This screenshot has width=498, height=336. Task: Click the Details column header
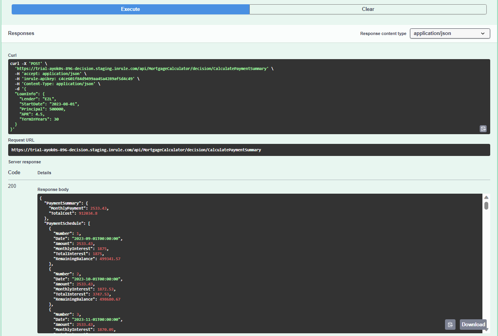(x=44, y=173)
